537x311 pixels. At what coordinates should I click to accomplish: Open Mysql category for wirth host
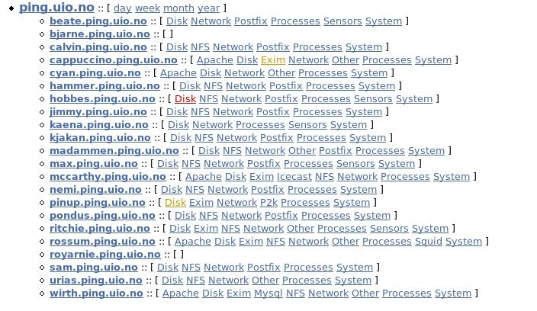268,293
